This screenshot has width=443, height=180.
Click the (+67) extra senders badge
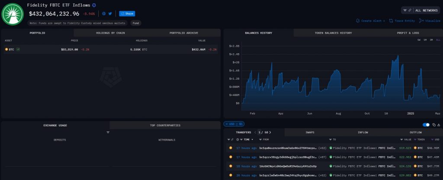click(323, 157)
